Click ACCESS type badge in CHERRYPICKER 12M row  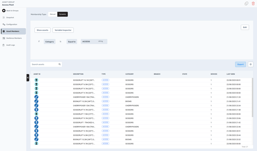coord(105,105)
